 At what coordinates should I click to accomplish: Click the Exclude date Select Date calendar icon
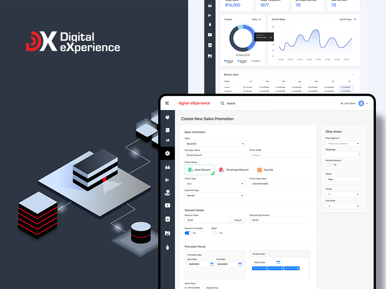pos(278,262)
